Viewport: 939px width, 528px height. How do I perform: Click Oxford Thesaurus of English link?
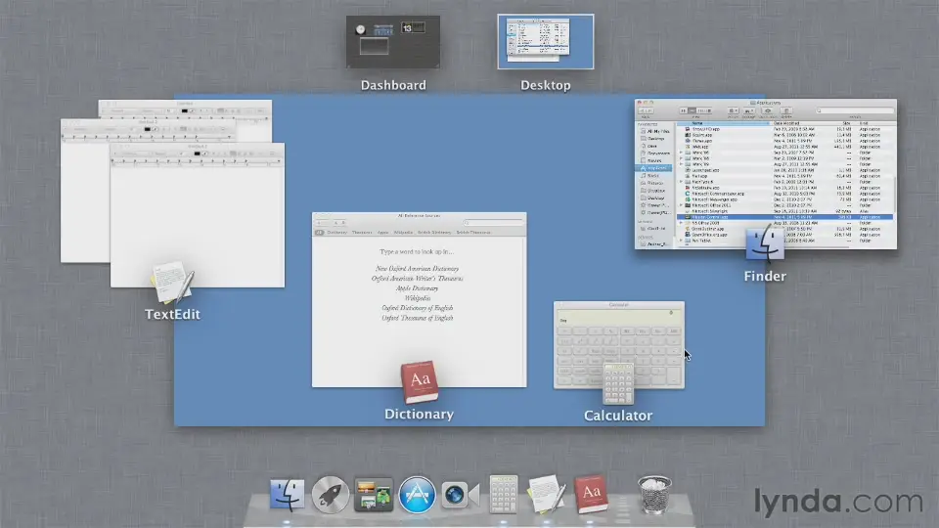(417, 318)
